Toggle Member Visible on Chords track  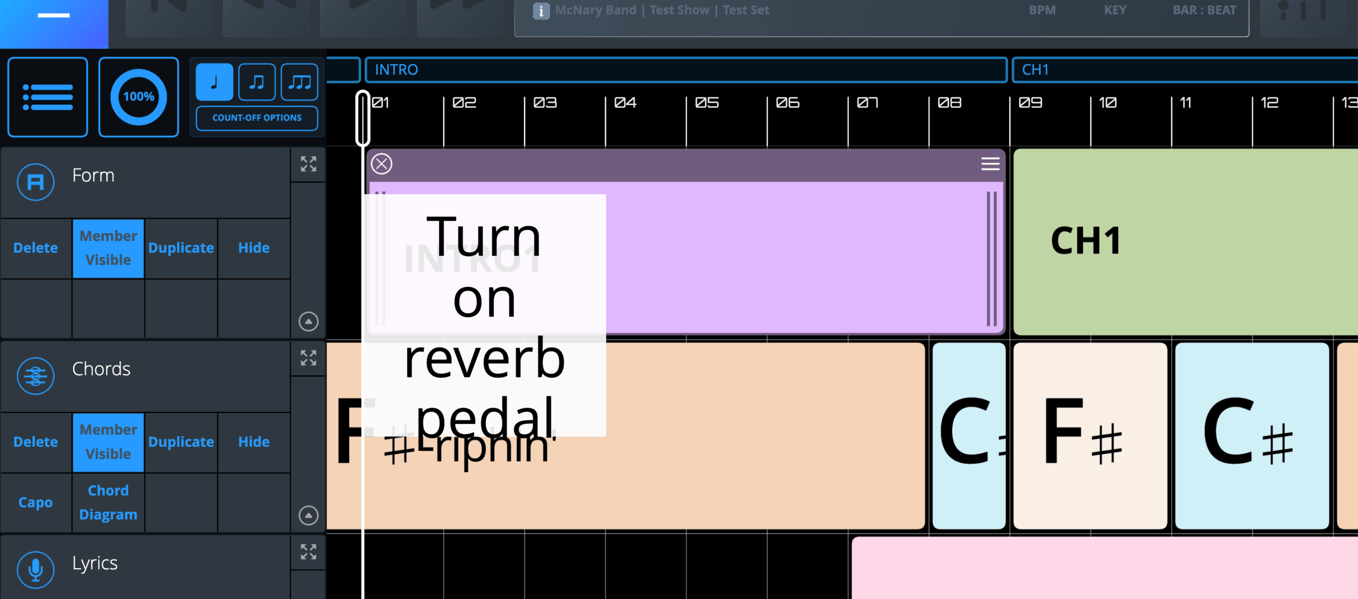[108, 442]
